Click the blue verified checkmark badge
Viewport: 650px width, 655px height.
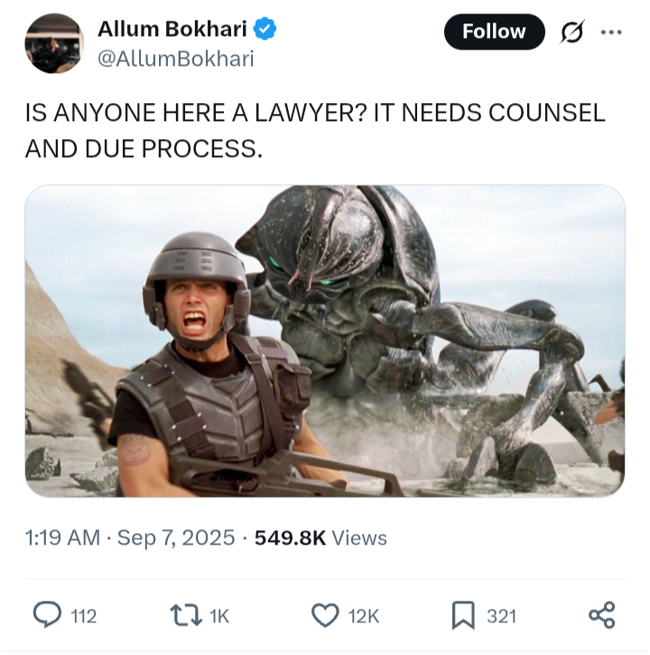(x=265, y=29)
